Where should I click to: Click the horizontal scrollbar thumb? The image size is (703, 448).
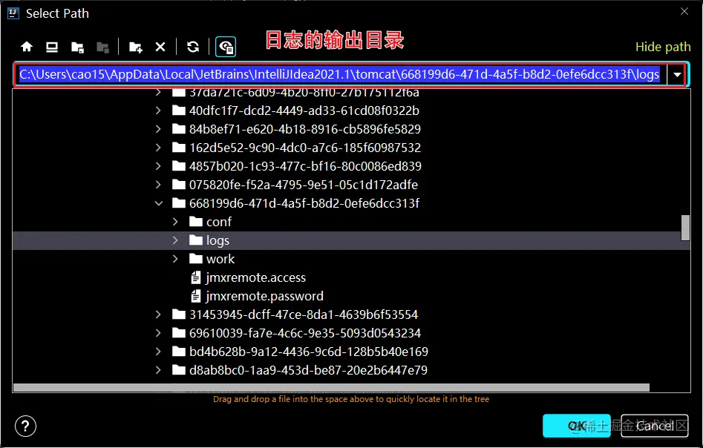click(331, 387)
